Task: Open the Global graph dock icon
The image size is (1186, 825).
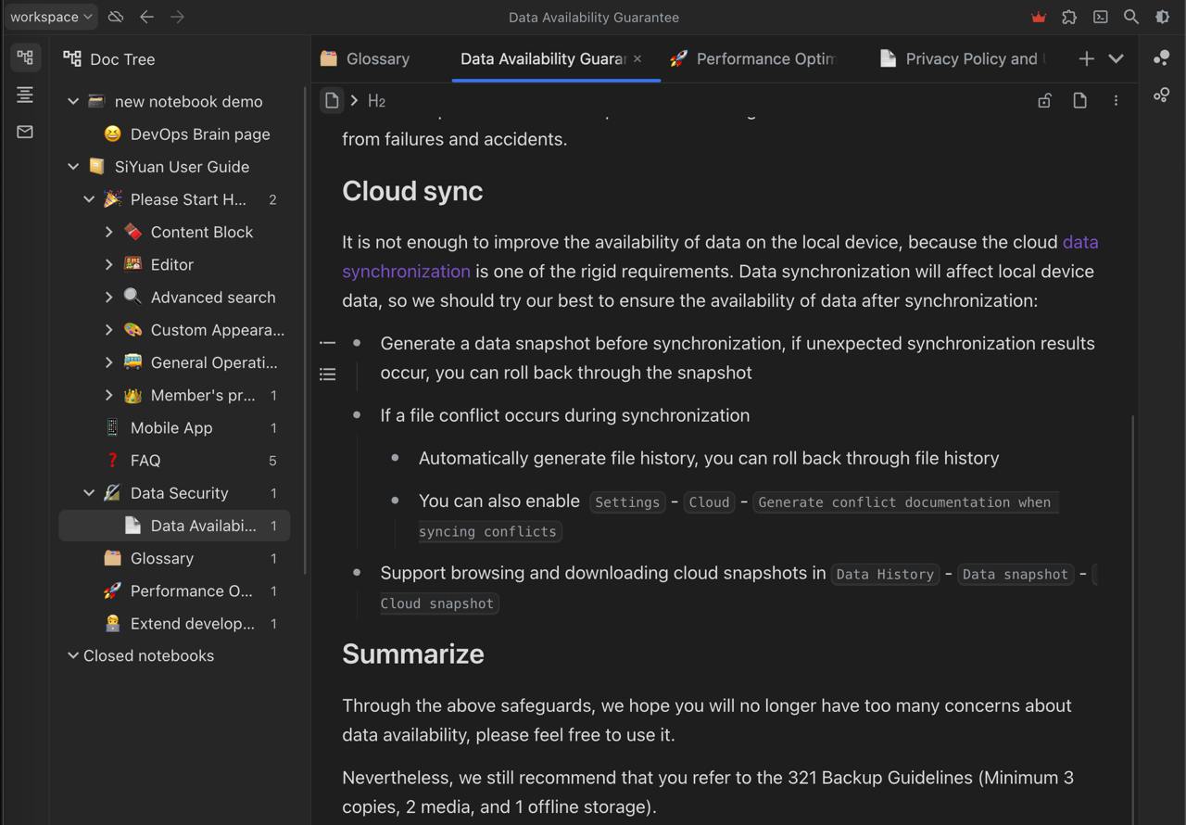Action: coord(1161,95)
